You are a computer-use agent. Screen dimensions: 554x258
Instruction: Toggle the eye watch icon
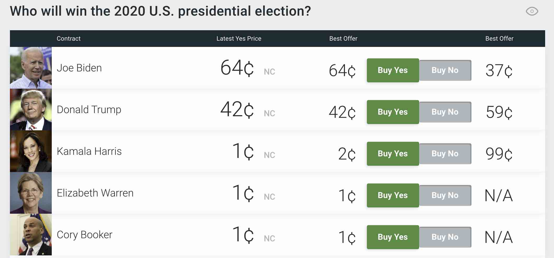(x=532, y=11)
